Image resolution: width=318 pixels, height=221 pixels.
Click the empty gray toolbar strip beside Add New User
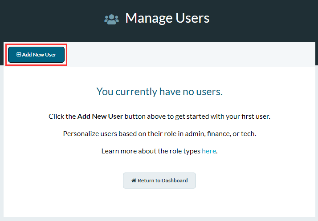click(x=191, y=55)
